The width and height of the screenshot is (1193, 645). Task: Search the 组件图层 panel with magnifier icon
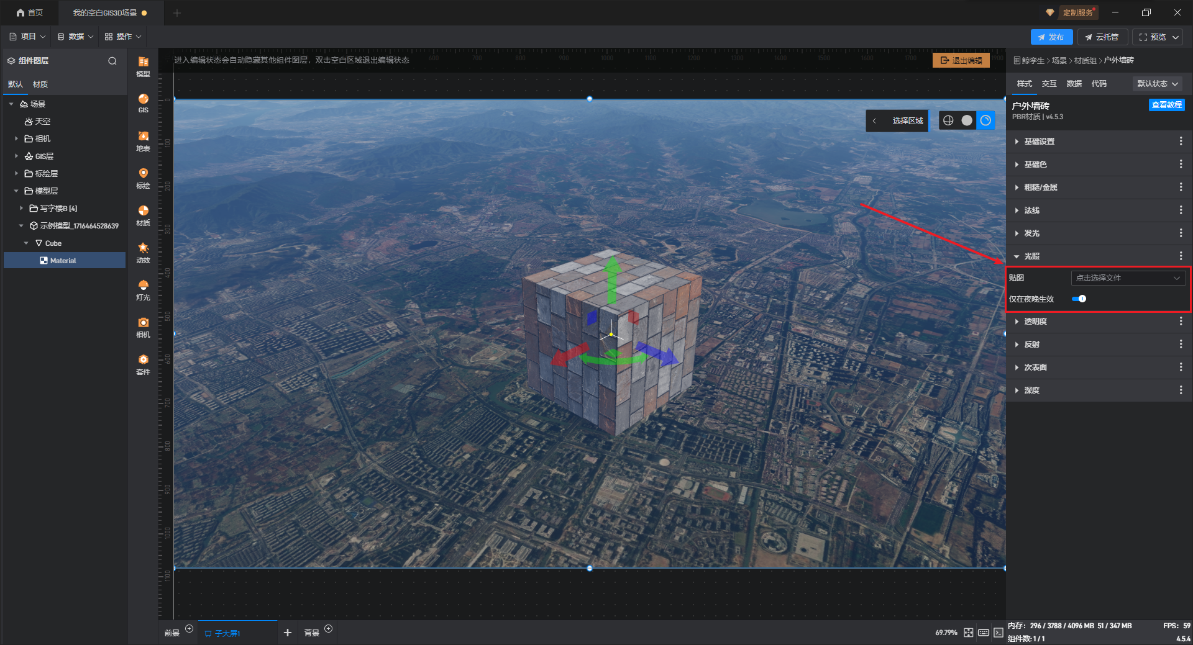pyautogui.click(x=112, y=61)
